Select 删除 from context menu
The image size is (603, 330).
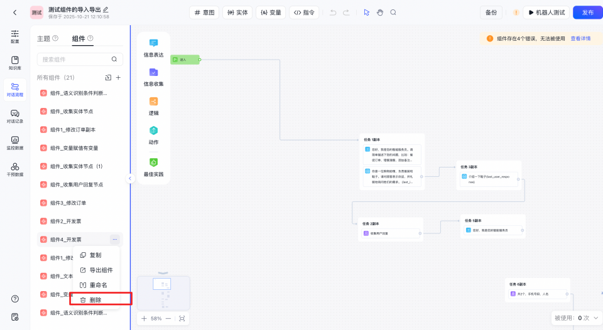coord(95,300)
